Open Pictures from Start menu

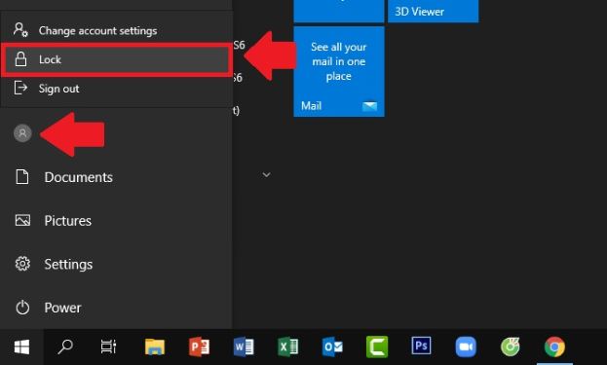(x=116, y=220)
